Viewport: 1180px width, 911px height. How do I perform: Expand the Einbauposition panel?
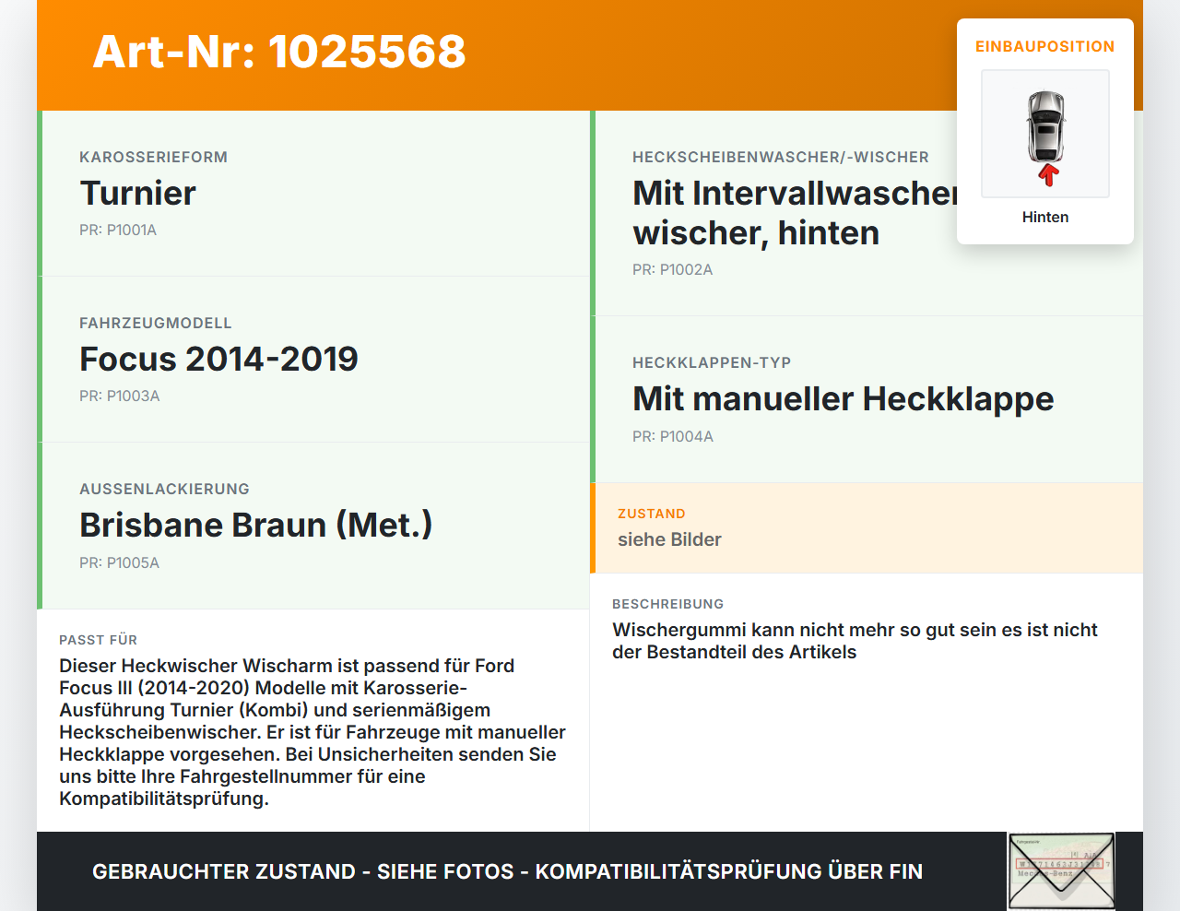[1044, 46]
